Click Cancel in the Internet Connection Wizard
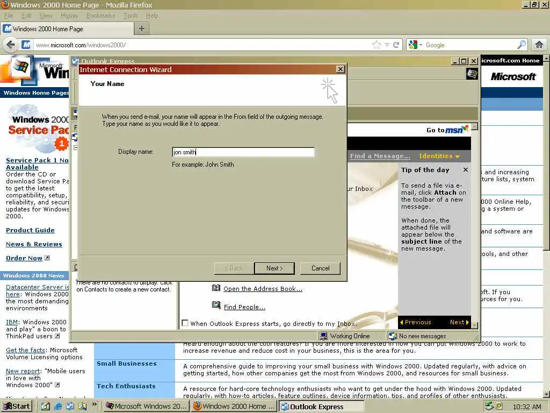 coord(320,268)
